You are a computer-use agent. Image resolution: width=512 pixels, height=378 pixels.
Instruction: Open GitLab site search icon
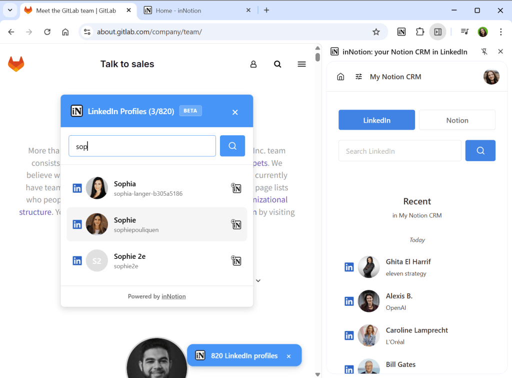(277, 64)
